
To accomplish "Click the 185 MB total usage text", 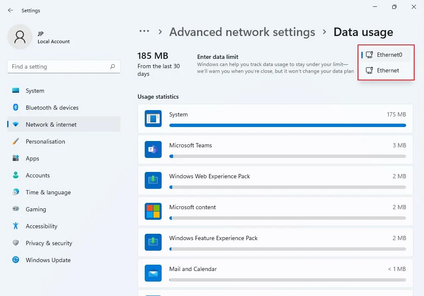I will point(152,56).
